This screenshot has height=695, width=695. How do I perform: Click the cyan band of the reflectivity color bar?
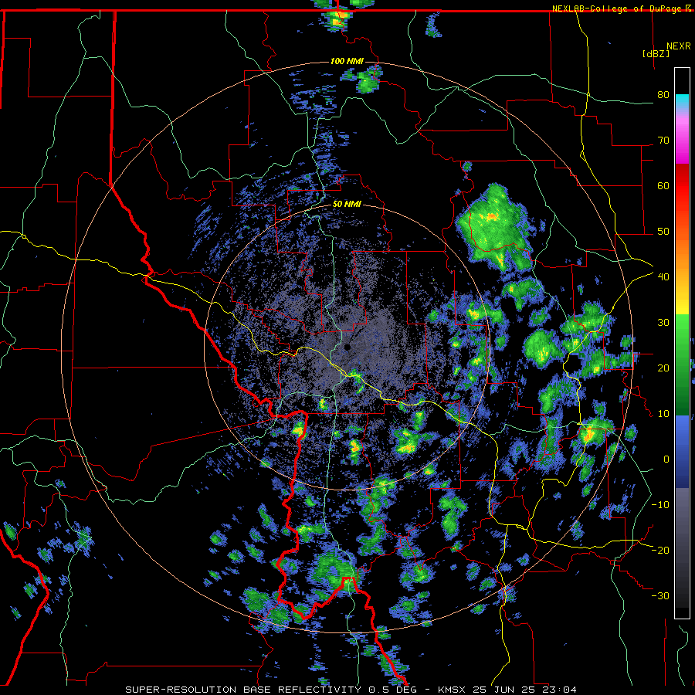682,101
